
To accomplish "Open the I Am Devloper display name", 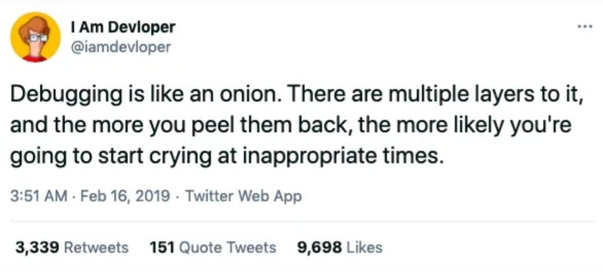I will click(124, 26).
